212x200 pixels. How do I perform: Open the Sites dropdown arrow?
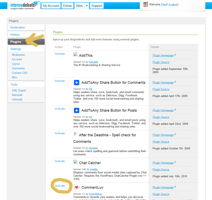coord(87,6)
